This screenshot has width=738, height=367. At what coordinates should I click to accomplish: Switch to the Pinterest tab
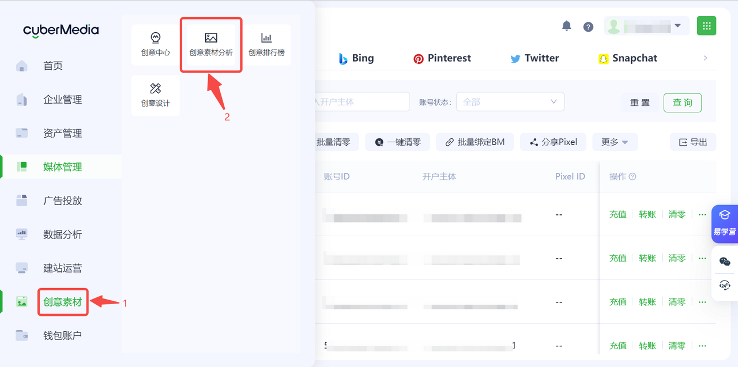point(442,58)
